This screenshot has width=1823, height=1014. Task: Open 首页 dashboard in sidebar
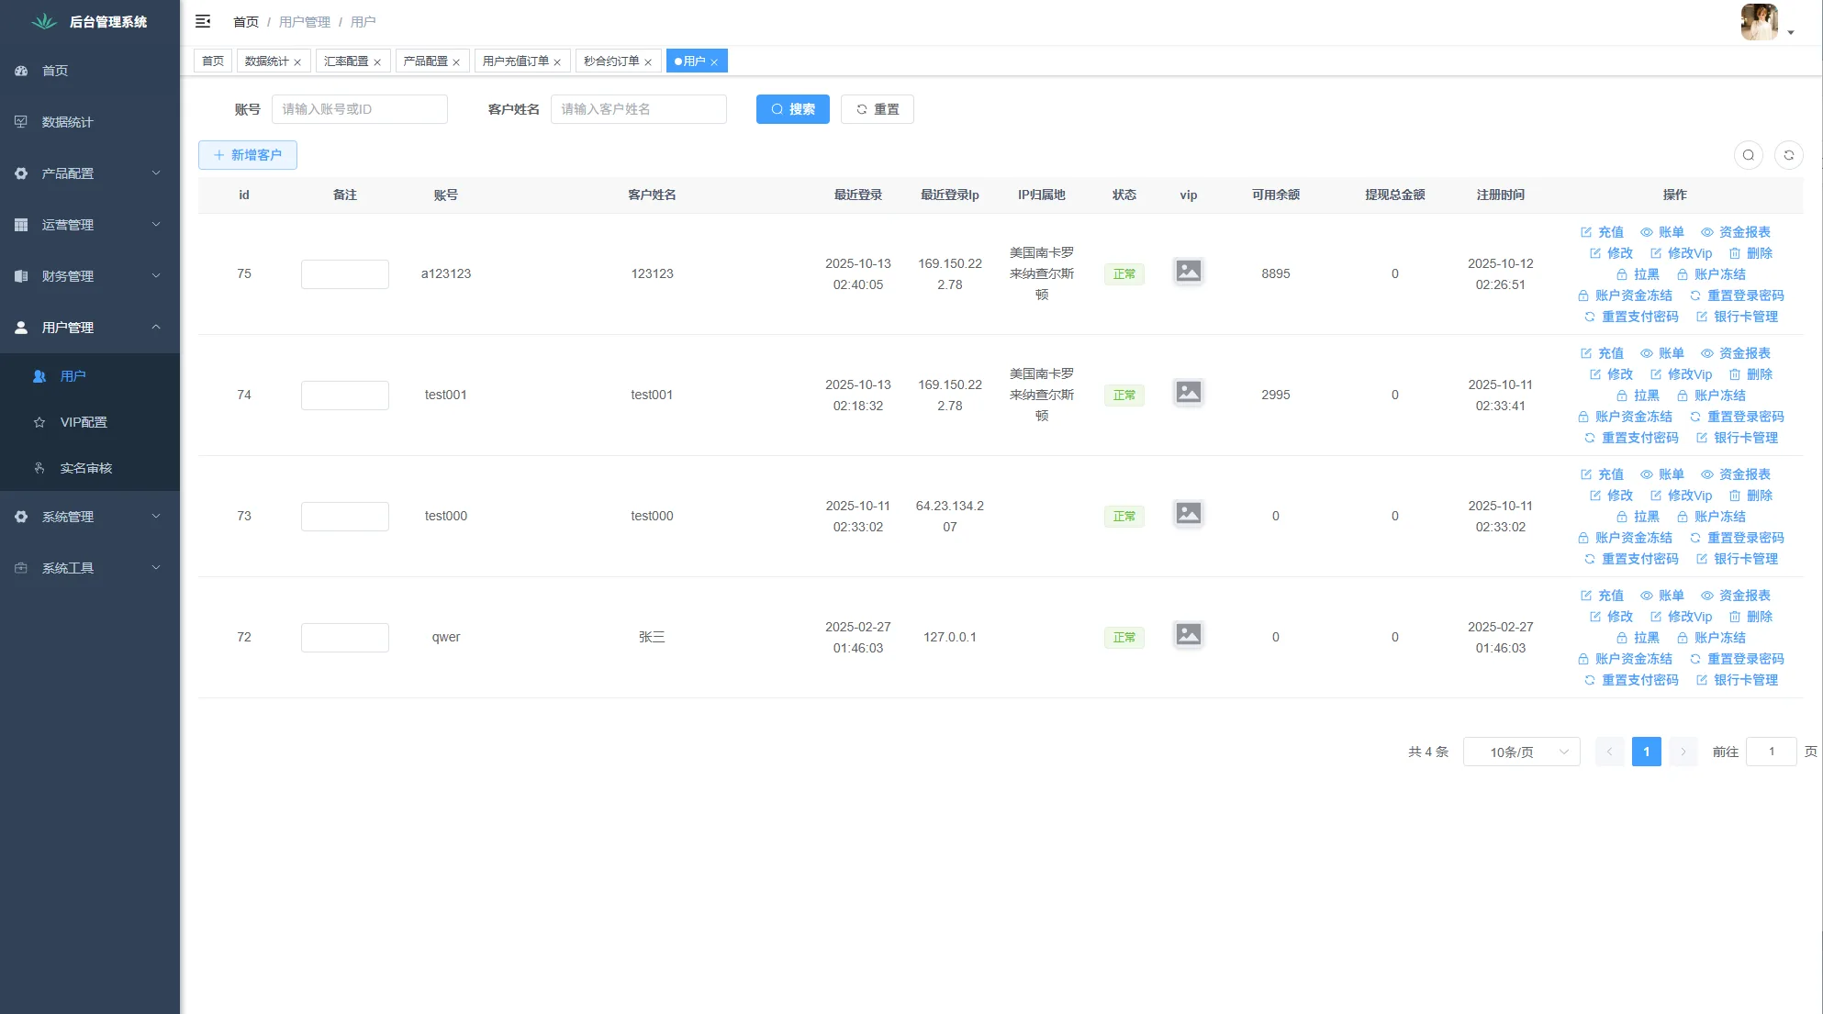click(55, 71)
